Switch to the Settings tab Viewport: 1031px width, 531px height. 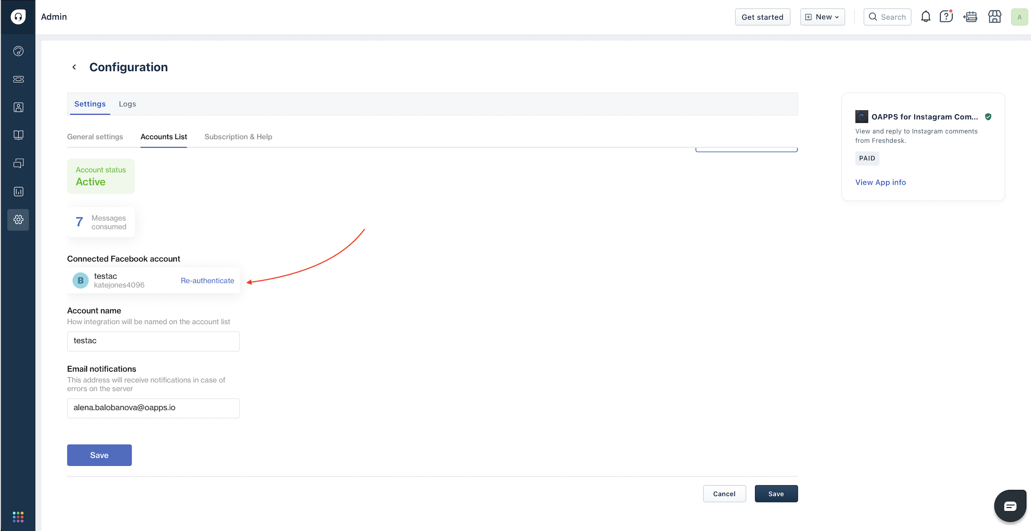point(90,104)
